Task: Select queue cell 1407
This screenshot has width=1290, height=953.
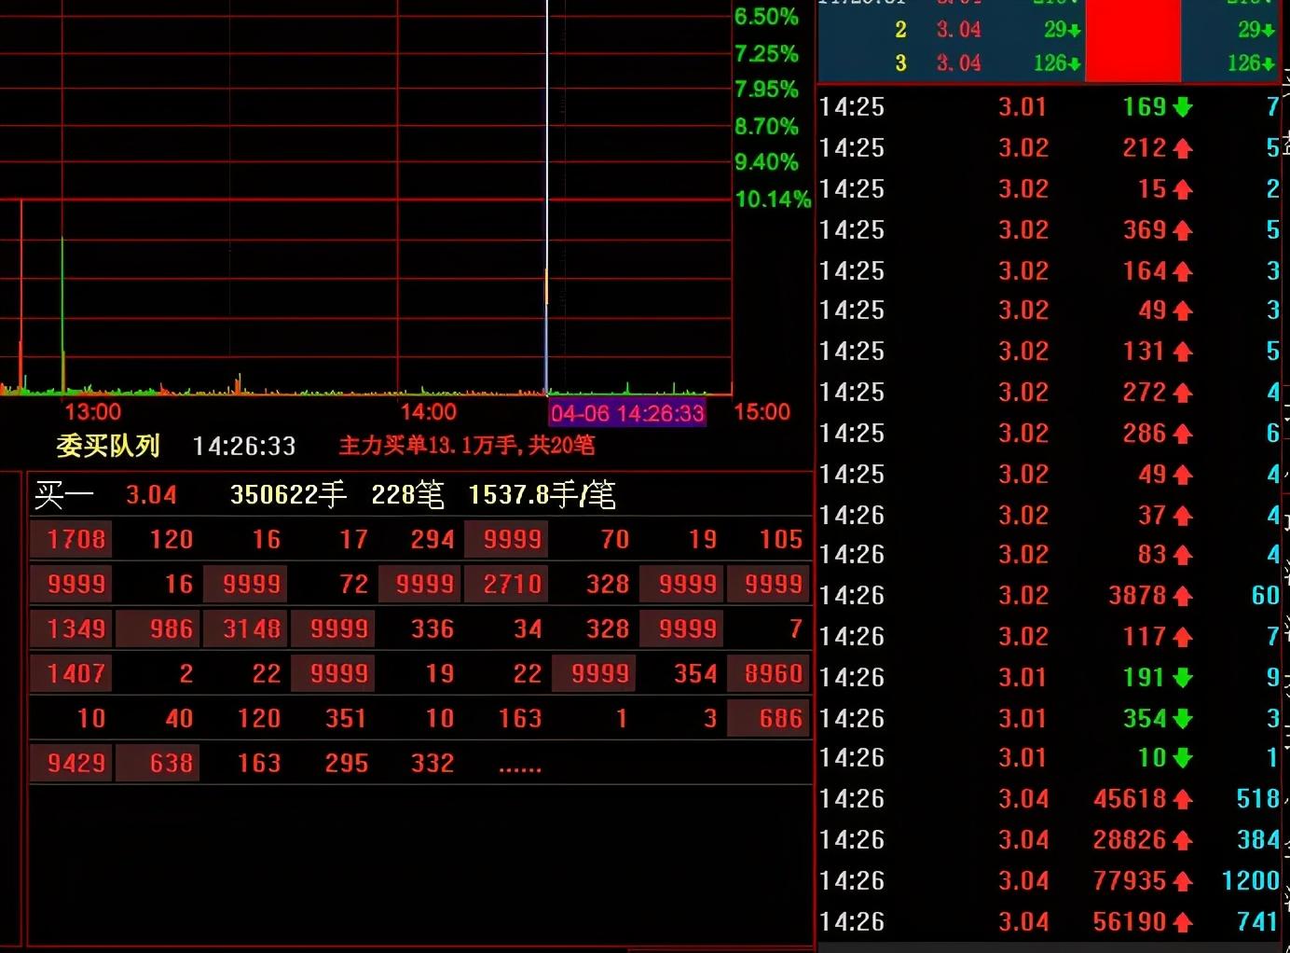Action: pyautogui.click(x=71, y=673)
